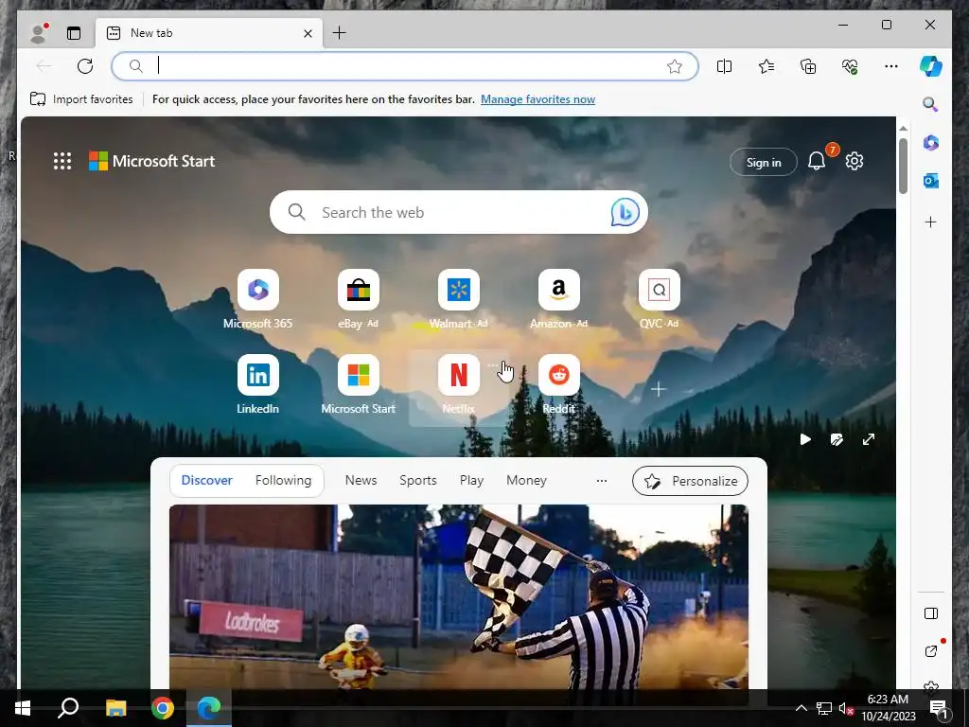The width and height of the screenshot is (969, 727).
Task: Click the Search the web box
Action: click(x=459, y=212)
